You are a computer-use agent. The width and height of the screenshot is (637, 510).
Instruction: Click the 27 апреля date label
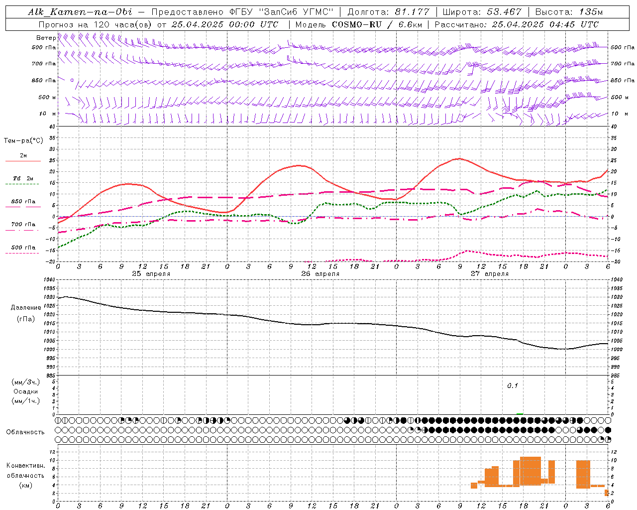click(x=490, y=273)
